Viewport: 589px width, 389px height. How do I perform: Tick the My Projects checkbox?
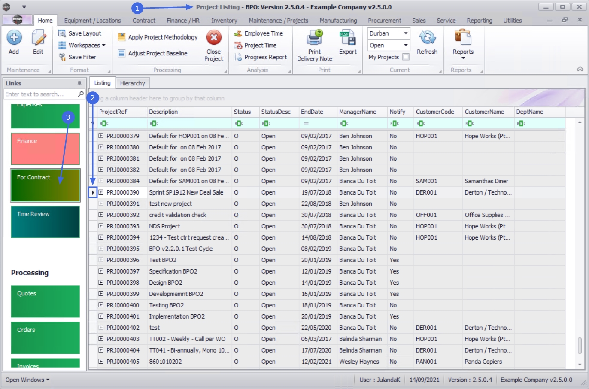[x=406, y=57]
